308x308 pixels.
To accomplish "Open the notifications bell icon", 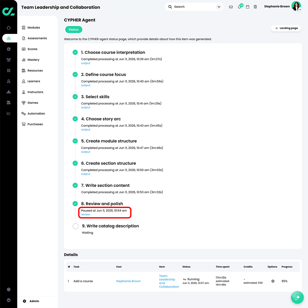I will coord(239,7).
